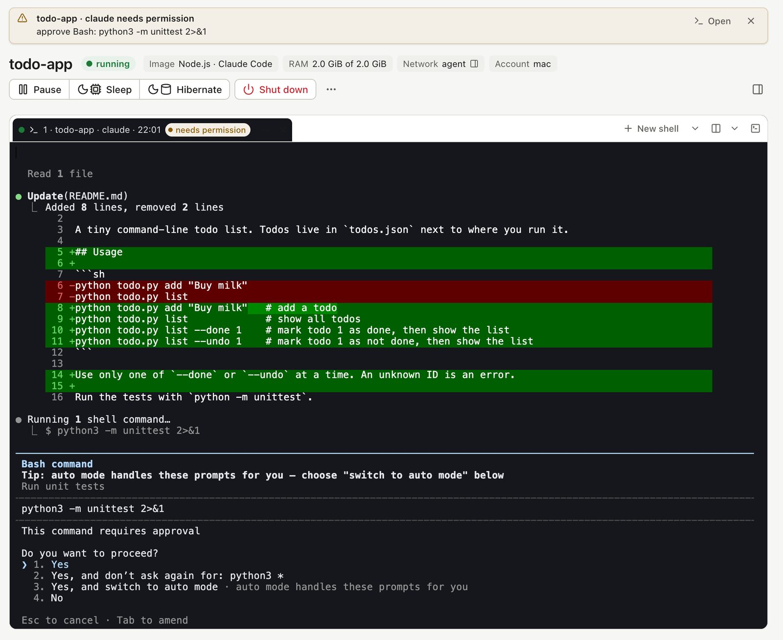Click the RAM 2.0 GiB usage chip
Screen dimensions: 783x640
(x=338, y=64)
